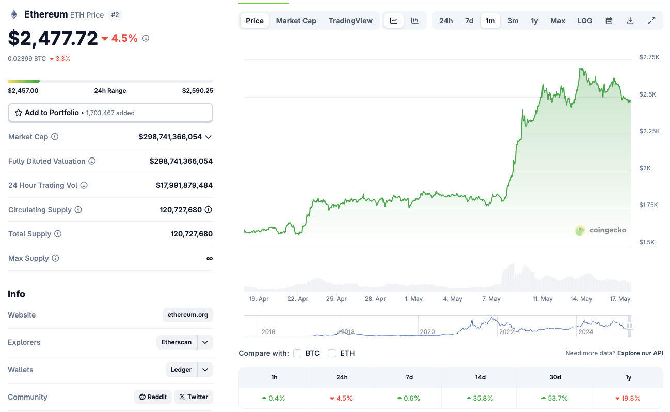670x412 pixels.
Task: Open the ethereum.org website link
Action: (x=188, y=315)
